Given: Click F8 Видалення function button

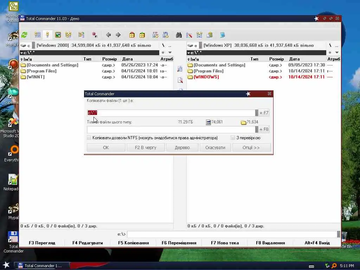Looking at the screenshot, I should [x=270, y=243].
